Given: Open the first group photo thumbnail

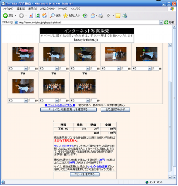Looking at the screenshot, I should tap(54, 86).
